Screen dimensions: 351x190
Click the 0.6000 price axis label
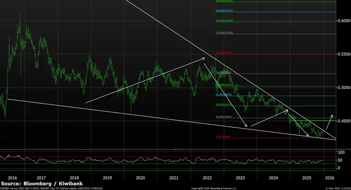coord(343,21)
